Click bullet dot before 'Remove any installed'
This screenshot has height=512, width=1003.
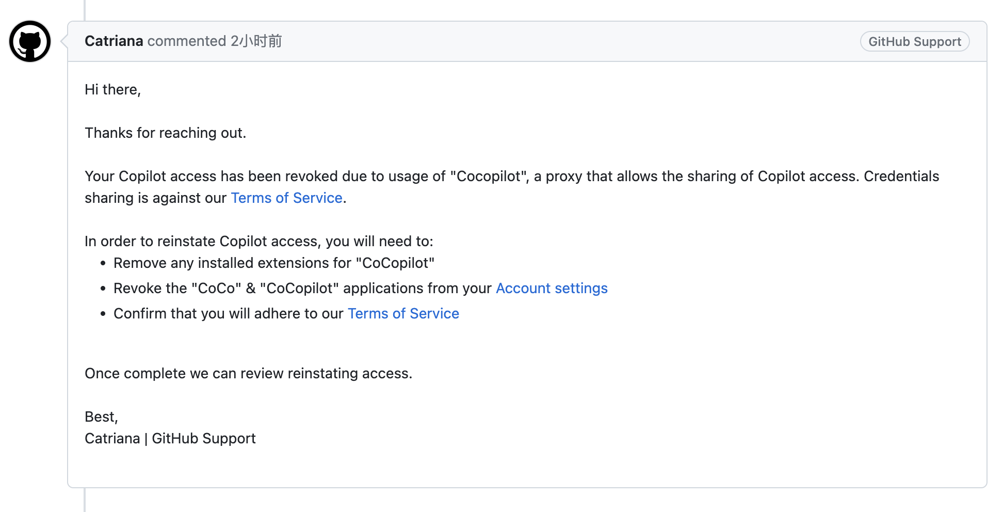(x=103, y=263)
